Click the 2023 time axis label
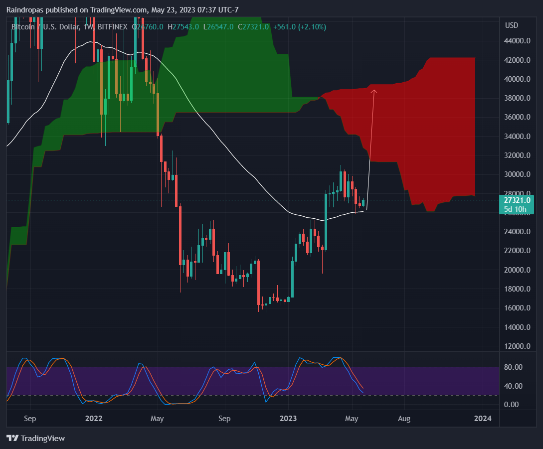Viewport: 543px width, 449px height. pyautogui.click(x=288, y=419)
